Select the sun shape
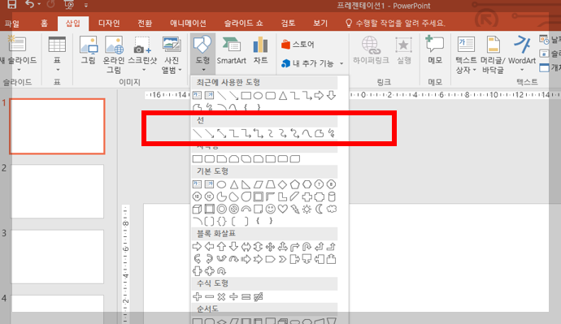561x324 pixels. pos(307,209)
